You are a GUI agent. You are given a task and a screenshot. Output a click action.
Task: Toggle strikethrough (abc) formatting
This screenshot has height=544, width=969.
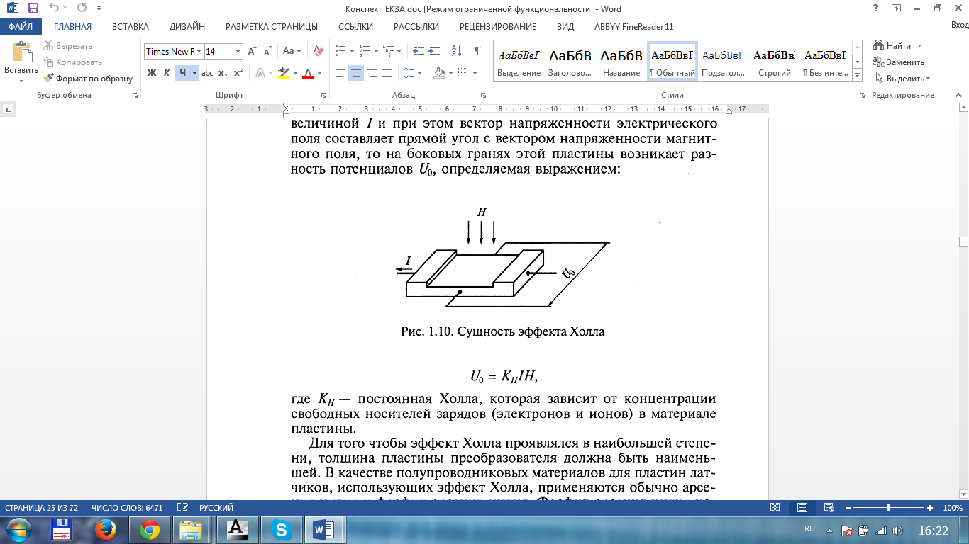[207, 73]
